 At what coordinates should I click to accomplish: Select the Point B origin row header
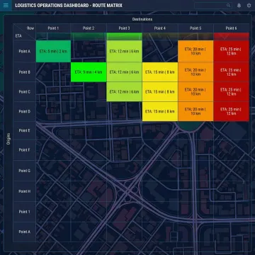[x=25, y=72]
